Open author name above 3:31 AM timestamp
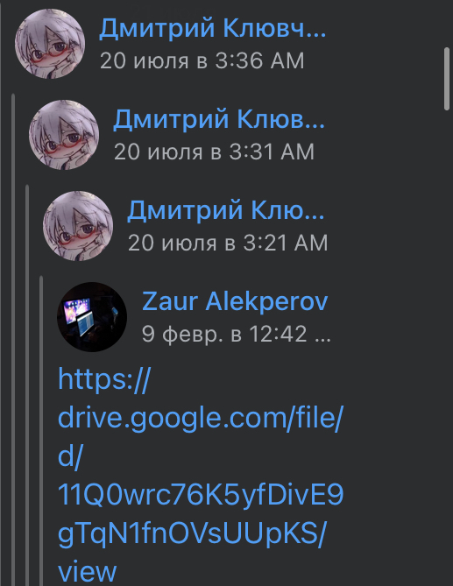 [x=219, y=120]
